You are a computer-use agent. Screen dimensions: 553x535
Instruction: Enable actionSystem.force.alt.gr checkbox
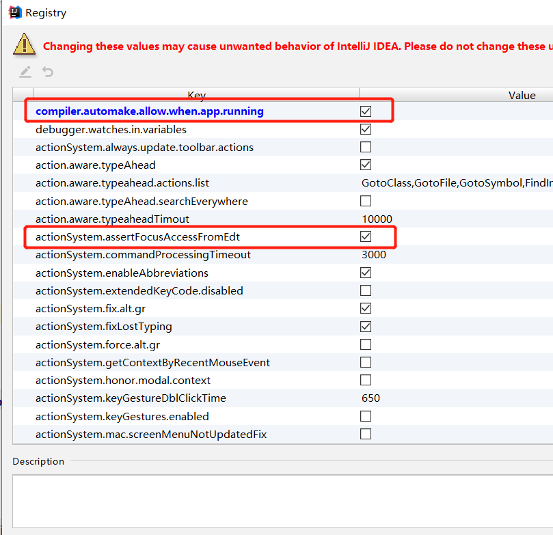[x=366, y=344]
